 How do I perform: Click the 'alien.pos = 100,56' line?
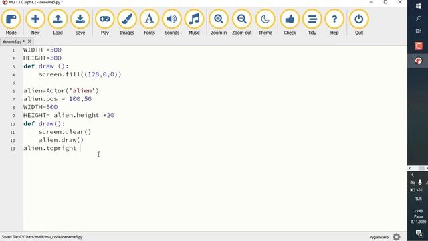[x=58, y=99]
